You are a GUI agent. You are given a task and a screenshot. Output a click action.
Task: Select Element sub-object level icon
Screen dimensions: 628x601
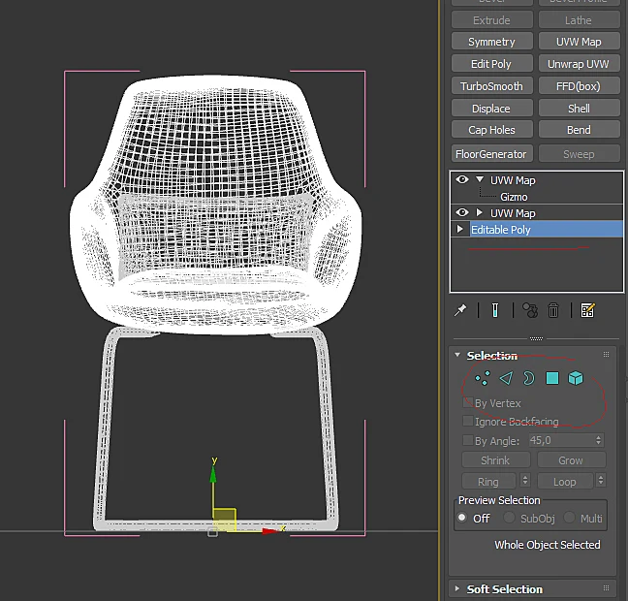[x=576, y=378]
